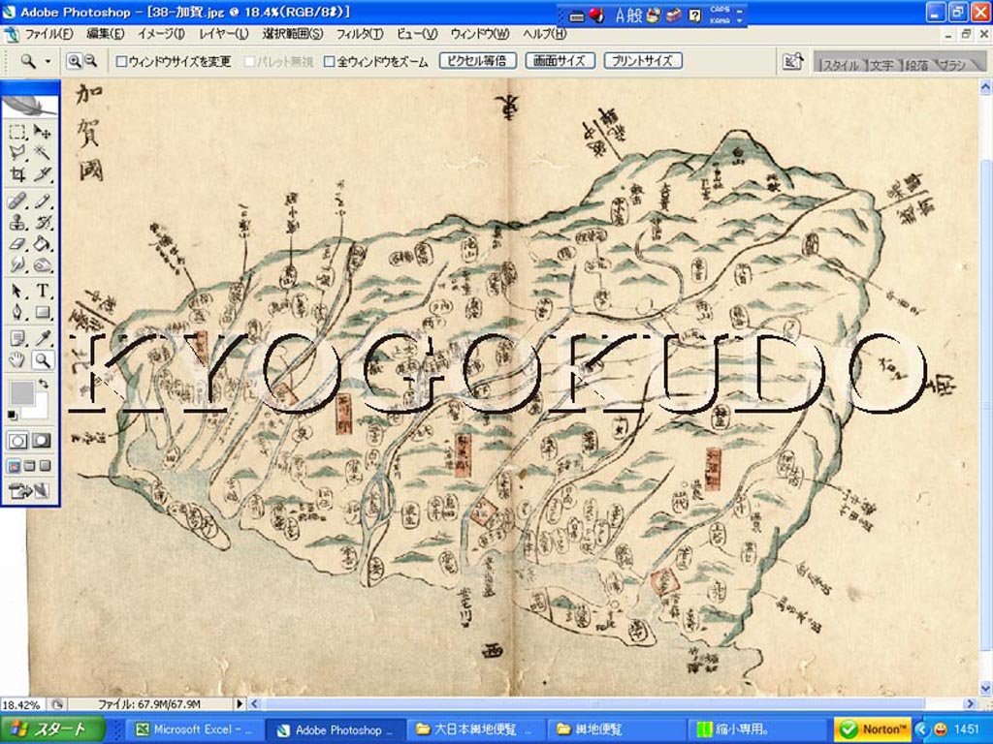993x744 pixels.
Task: Open the 編集 menu
Action: [x=105, y=34]
